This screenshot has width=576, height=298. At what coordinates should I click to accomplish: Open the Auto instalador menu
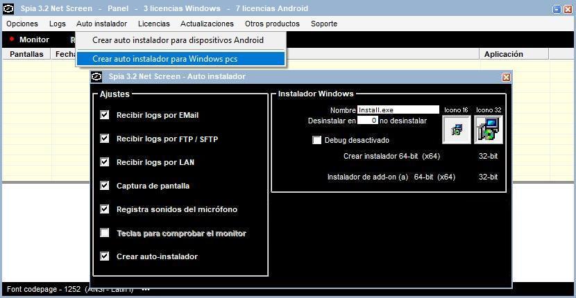(x=102, y=24)
